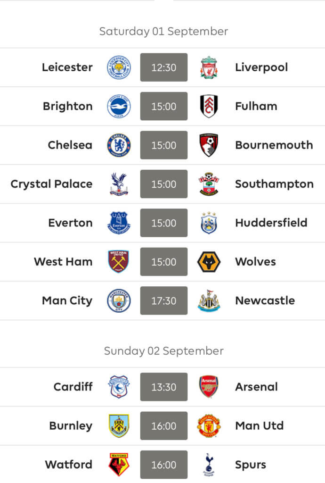
Task: Click the 13:30 Cardiff v Arsenal time
Action: 164,387
